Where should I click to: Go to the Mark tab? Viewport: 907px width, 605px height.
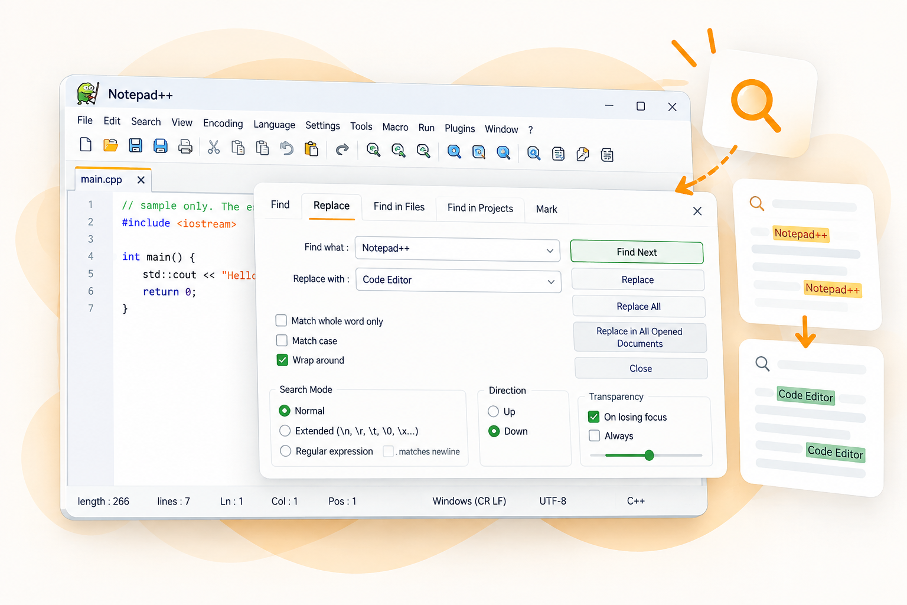[x=547, y=209]
